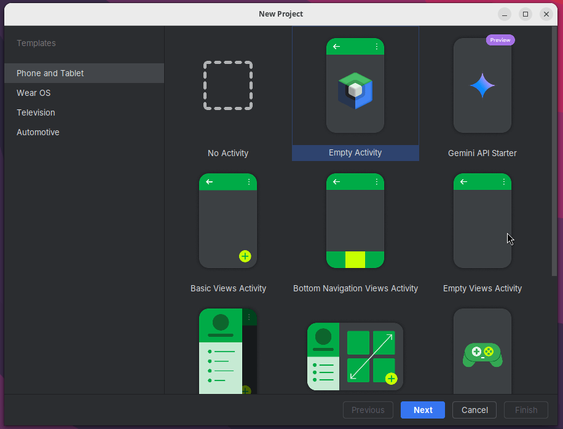
Task: Click the Next button
Action: coord(423,410)
